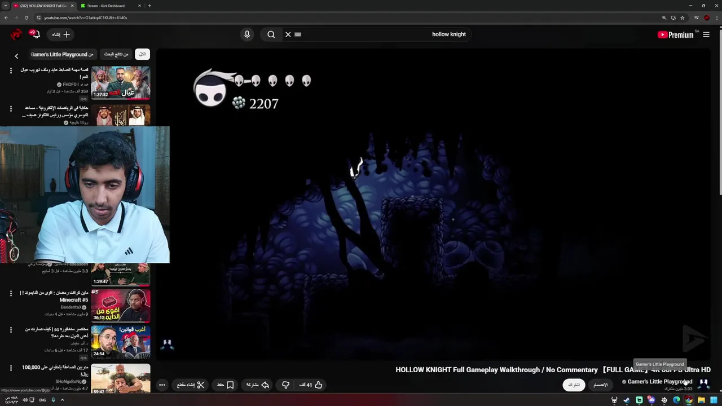Screen dimensions: 722x406
Task: Click the browser back arrow
Action: click(6, 17)
